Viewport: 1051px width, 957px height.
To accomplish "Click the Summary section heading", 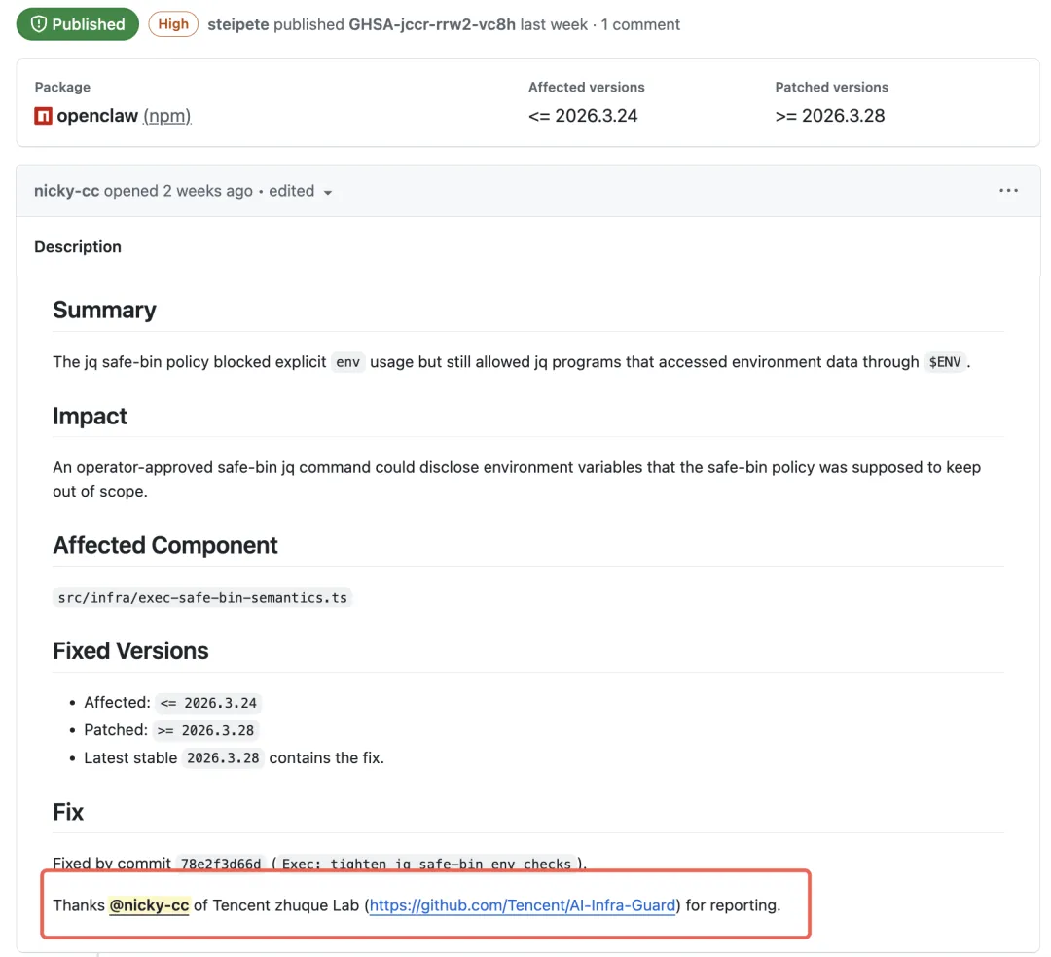I will (x=104, y=310).
